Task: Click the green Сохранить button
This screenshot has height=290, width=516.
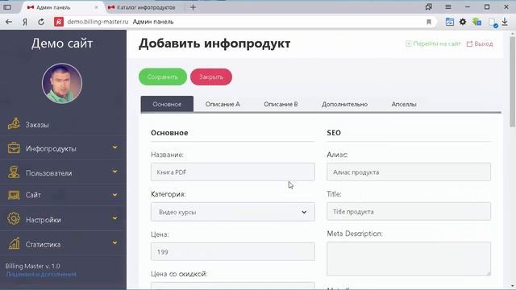Action: (163, 77)
